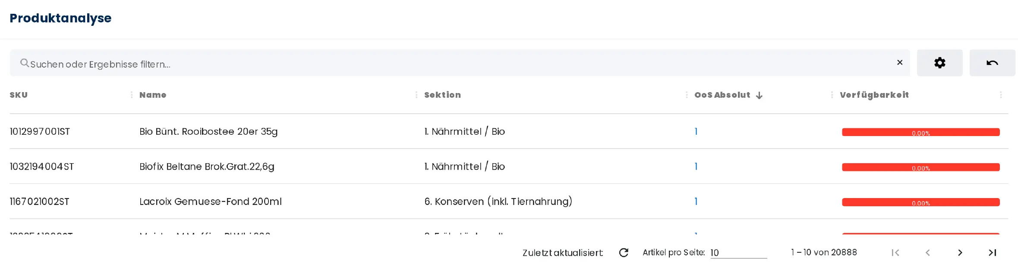Clear the search field with X
Image resolution: width=1018 pixels, height=279 pixels.
pos(900,62)
